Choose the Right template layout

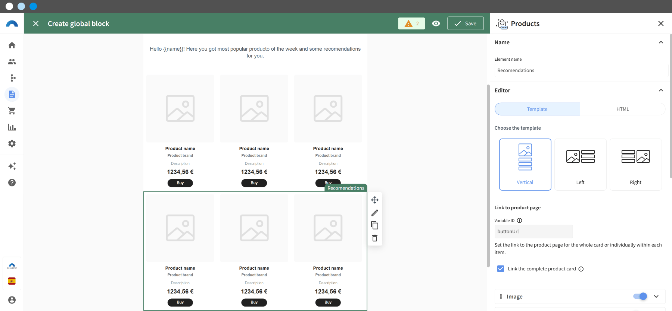point(635,165)
